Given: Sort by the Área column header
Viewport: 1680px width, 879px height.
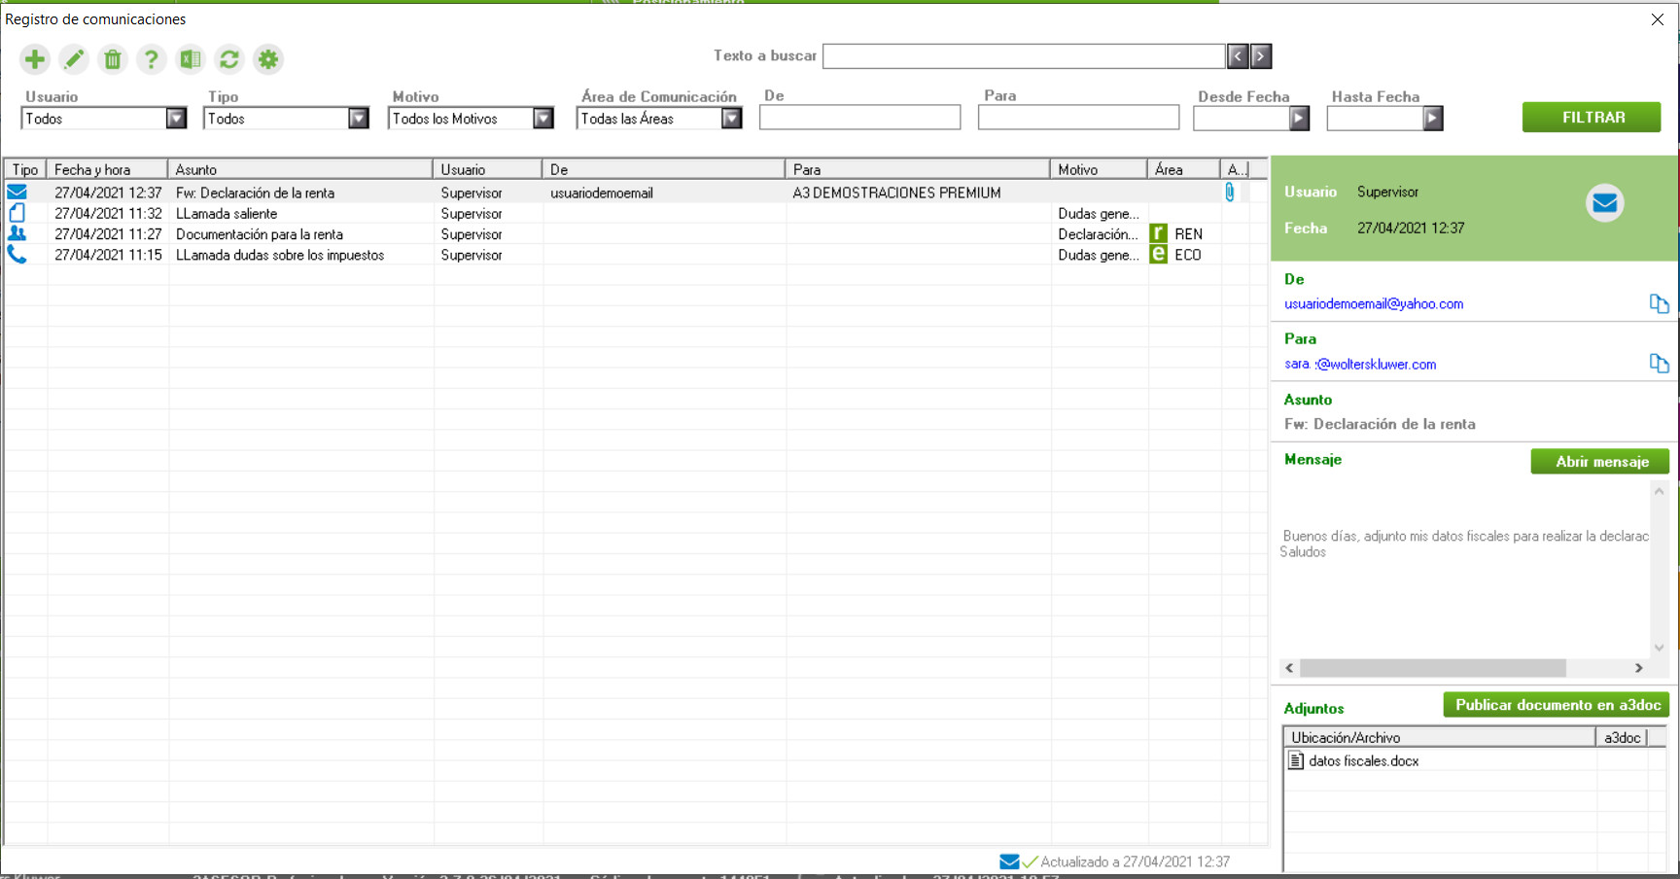Looking at the screenshot, I should pyautogui.click(x=1183, y=169).
